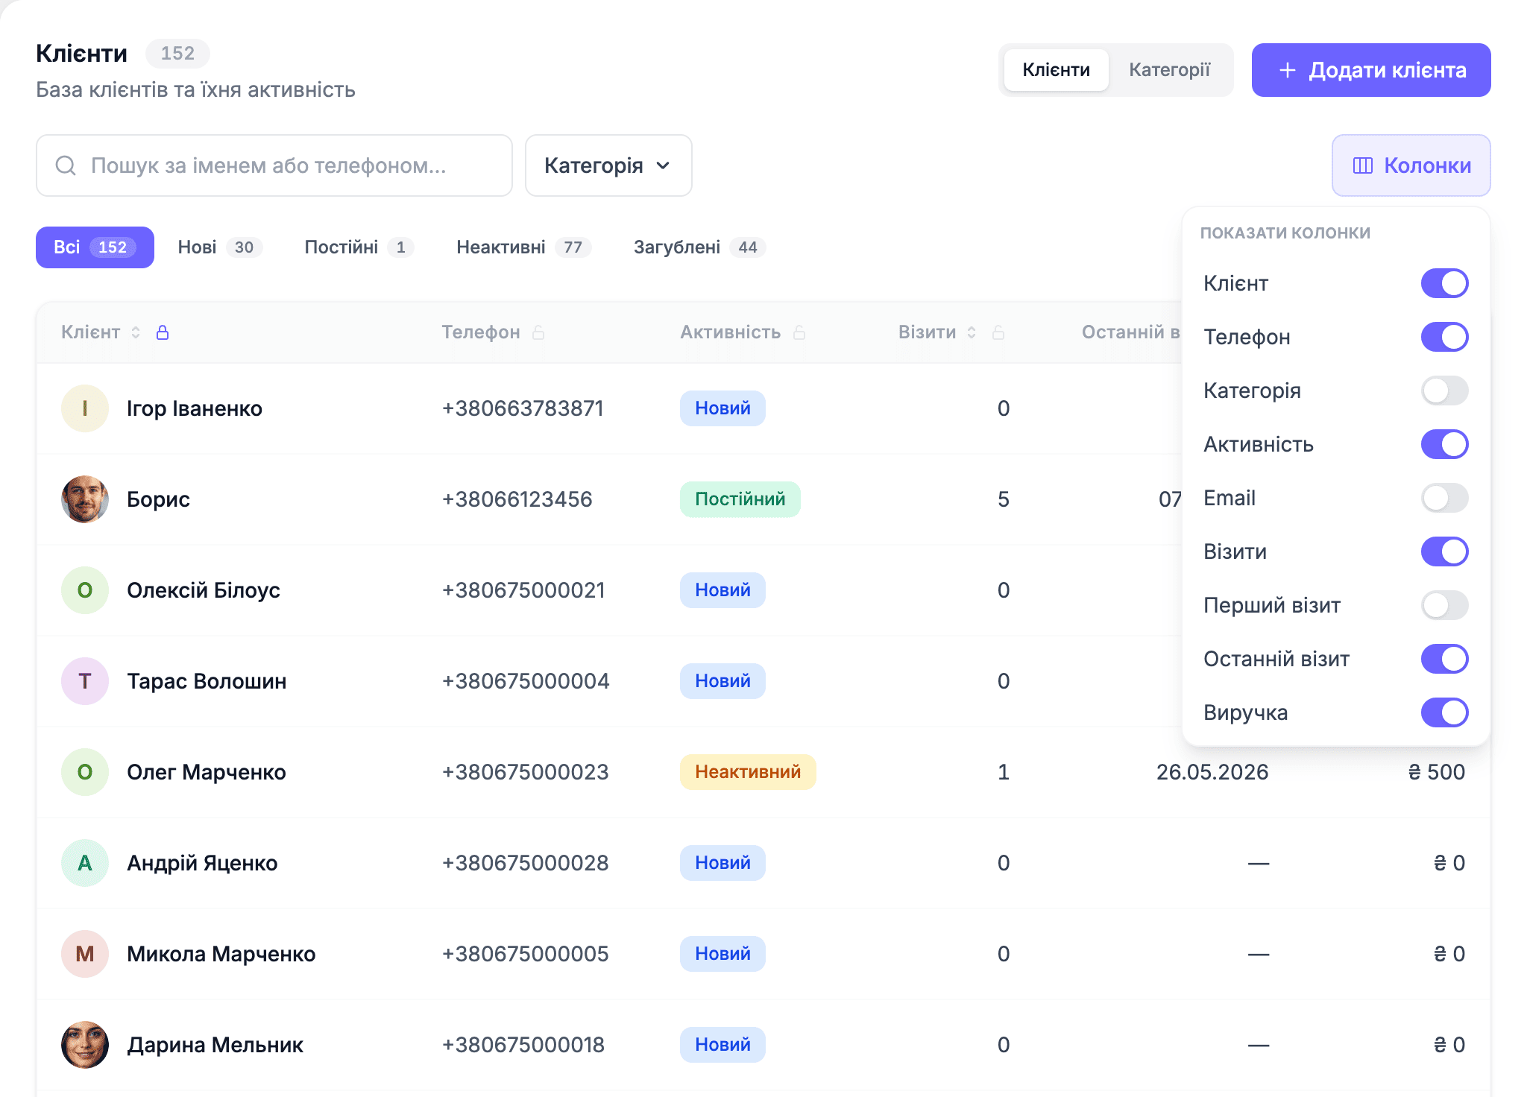Select the Клієнти segmented view
The image size is (1527, 1097).
click(1056, 70)
